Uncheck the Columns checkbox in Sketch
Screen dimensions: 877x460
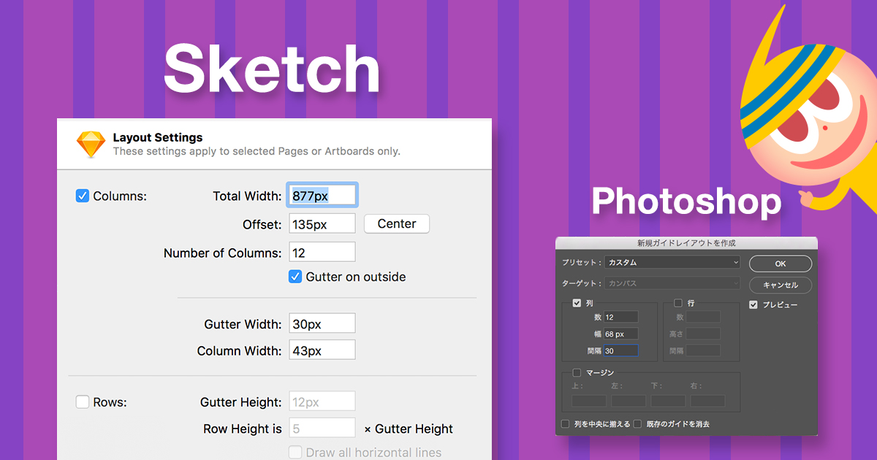pyautogui.click(x=83, y=196)
